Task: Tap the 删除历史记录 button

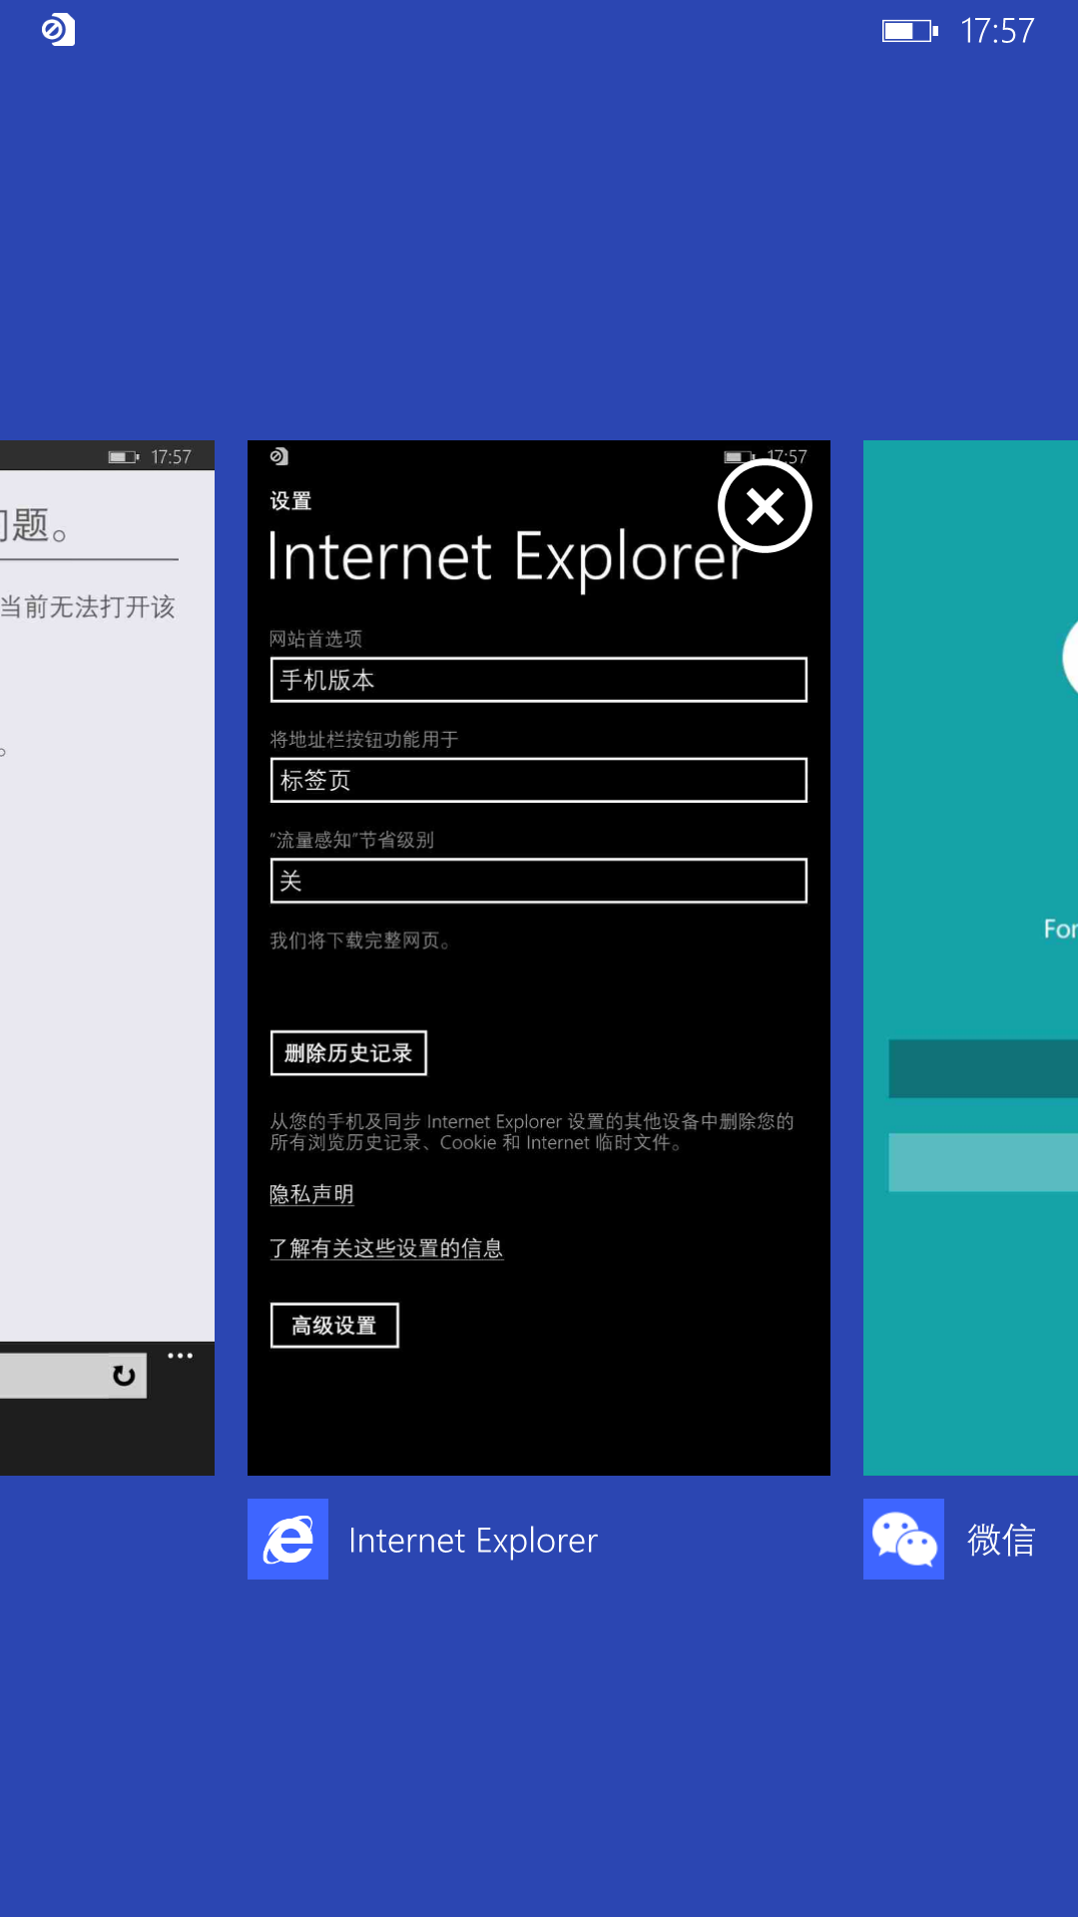Action: point(348,1053)
